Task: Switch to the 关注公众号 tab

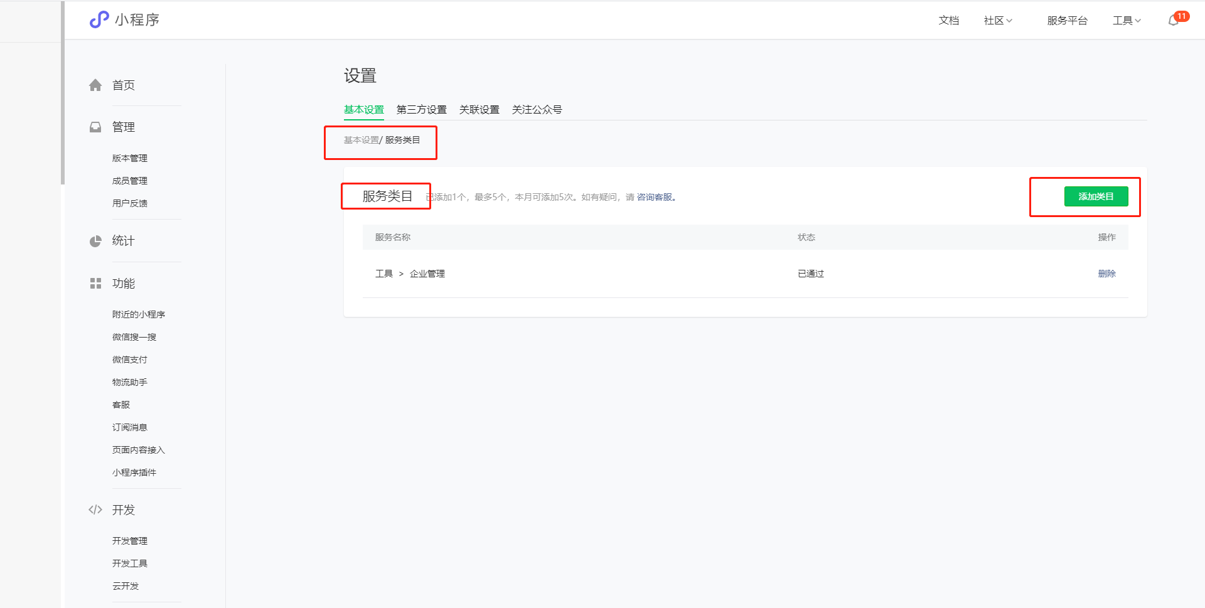Action: tap(537, 110)
